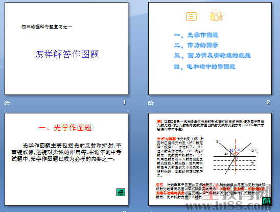
Task: Select the title 怎样解答作图题 on slide 1
Action: [x=67, y=54]
